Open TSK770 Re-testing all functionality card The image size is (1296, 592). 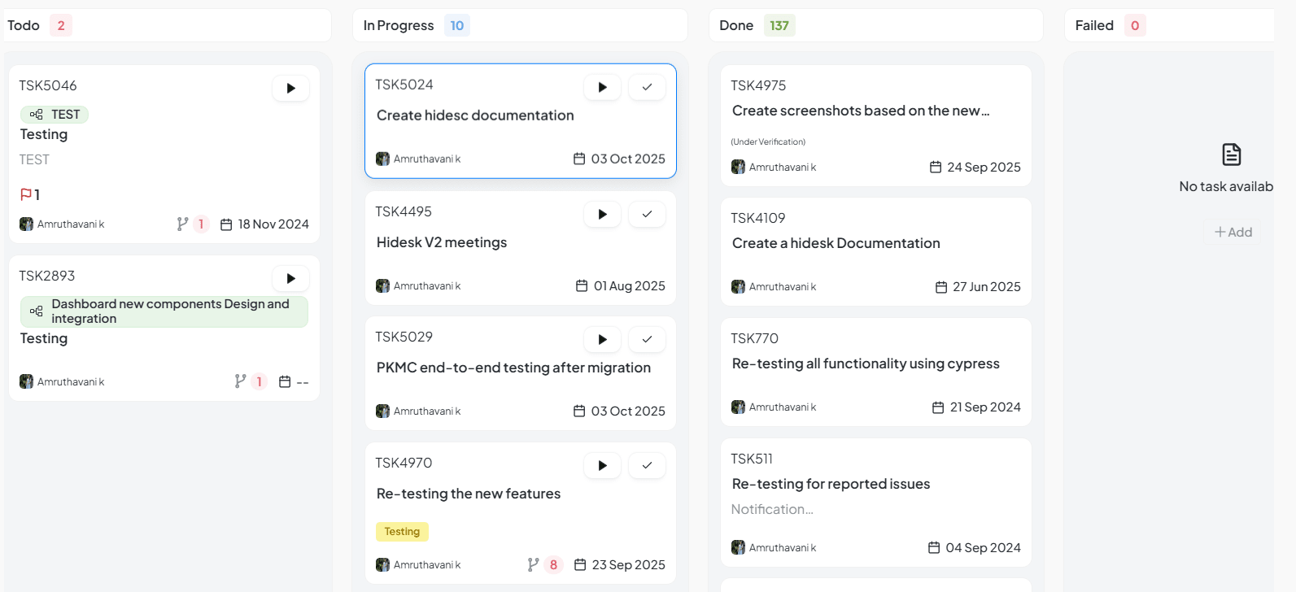click(865, 363)
